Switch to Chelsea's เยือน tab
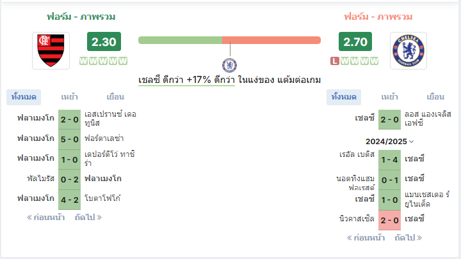The width and height of the screenshot is (461, 259). point(435,97)
